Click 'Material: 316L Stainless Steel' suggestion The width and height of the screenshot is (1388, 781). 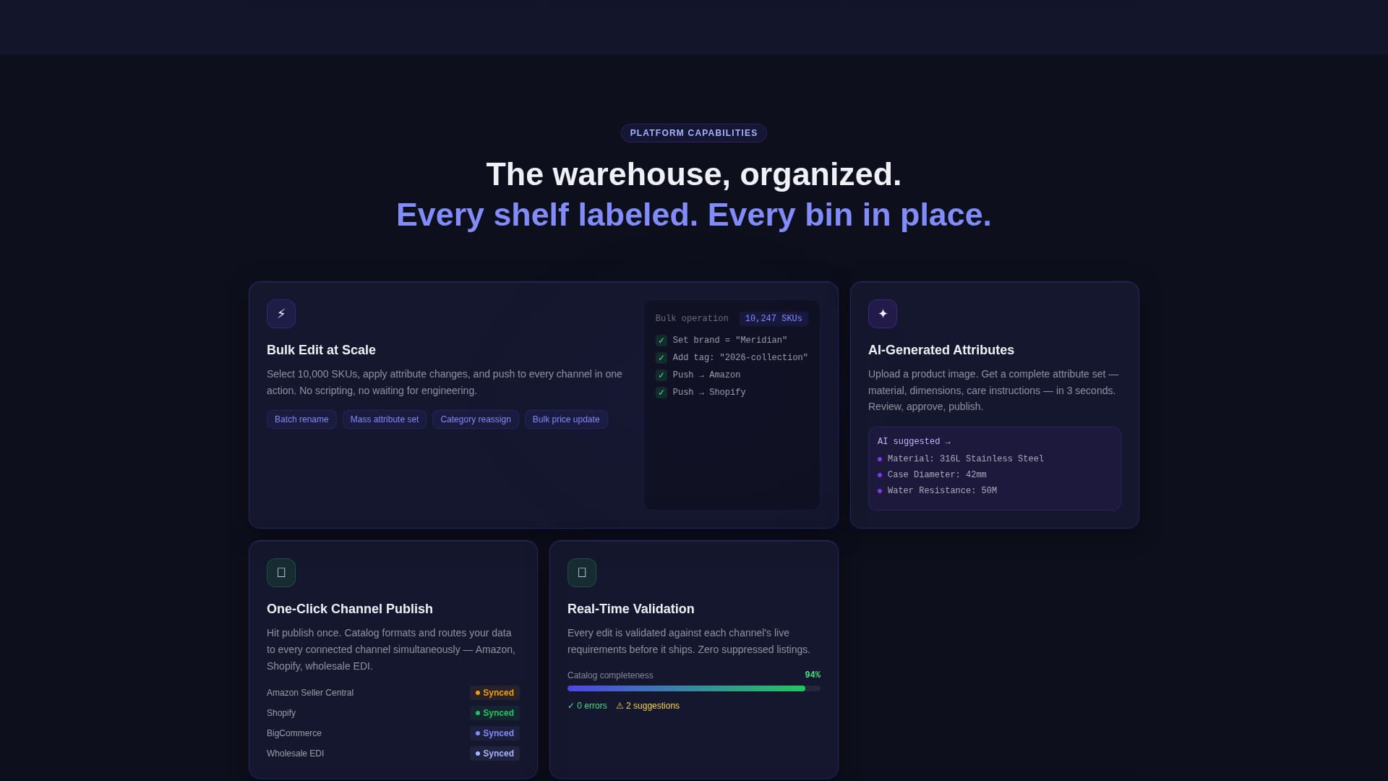pos(966,459)
